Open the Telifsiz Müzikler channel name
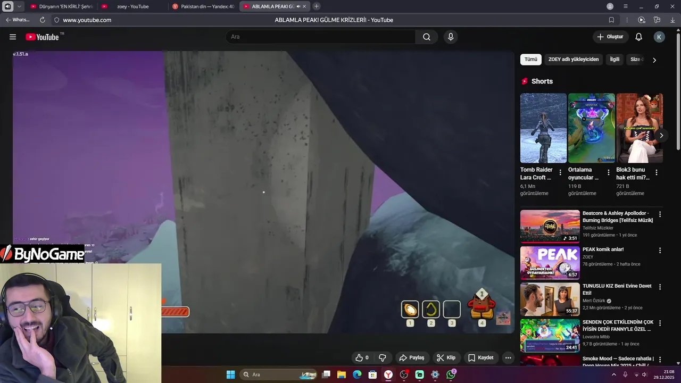Viewport: 681px width, 383px height. 598,228
